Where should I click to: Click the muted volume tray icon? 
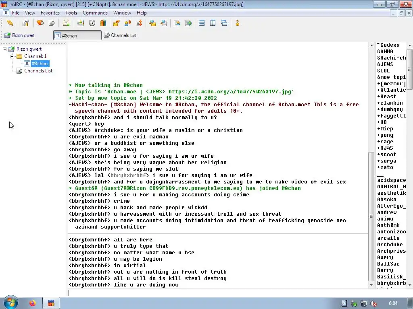point(373,303)
